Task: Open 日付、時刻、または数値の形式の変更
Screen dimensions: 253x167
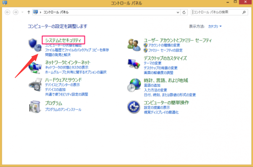Action: click(x=170, y=95)
